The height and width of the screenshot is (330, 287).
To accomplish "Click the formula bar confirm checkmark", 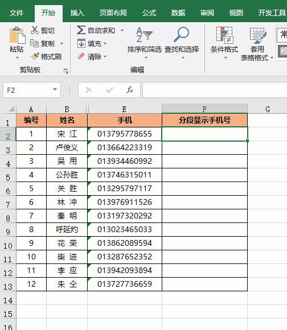I will pos(109,90).
